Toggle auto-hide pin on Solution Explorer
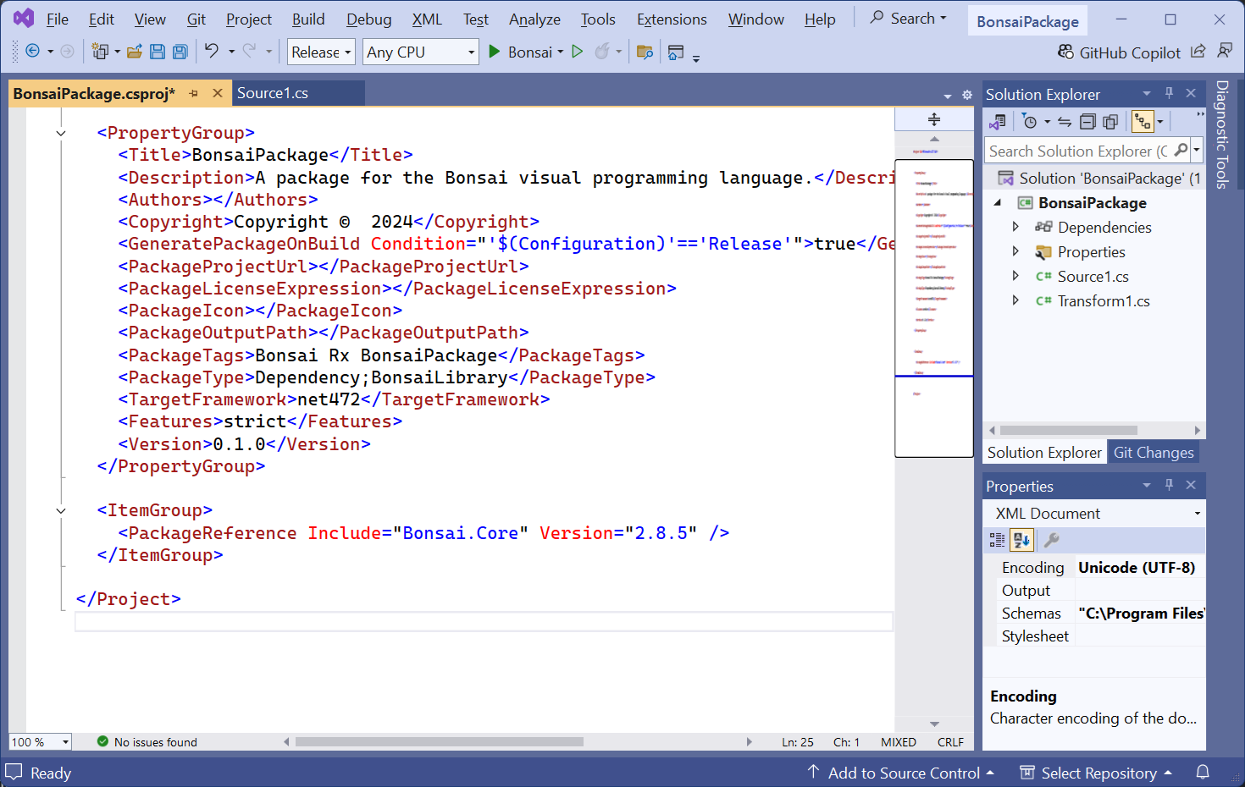The image size is (1245, 787). [1169, 93]
